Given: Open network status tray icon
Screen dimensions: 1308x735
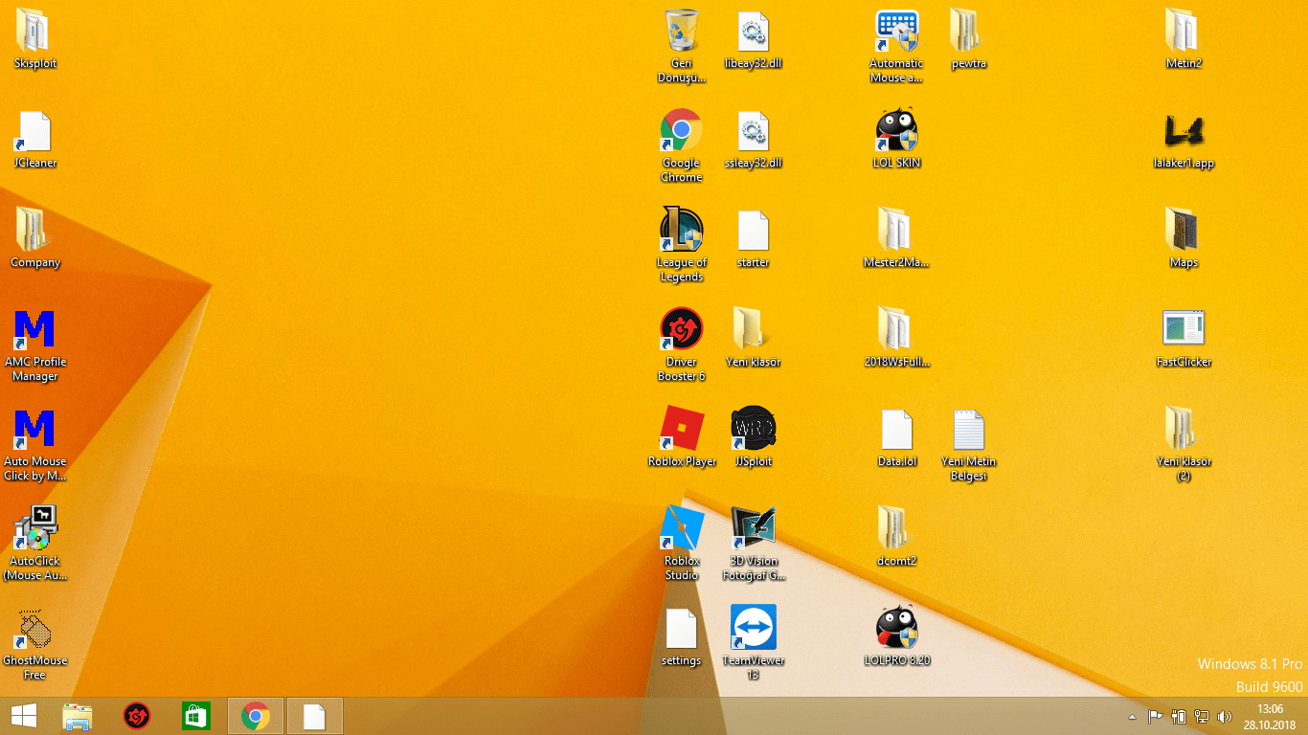Looking at the screenshot, I should pyautogui.click(x=1201, y=717).
